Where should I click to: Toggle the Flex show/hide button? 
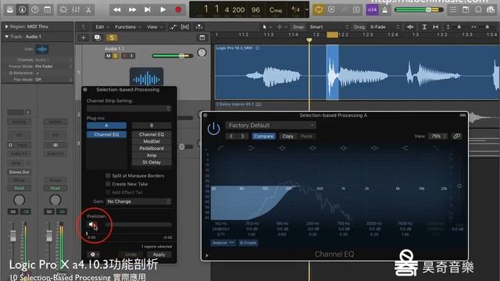[x=185, y=27]
